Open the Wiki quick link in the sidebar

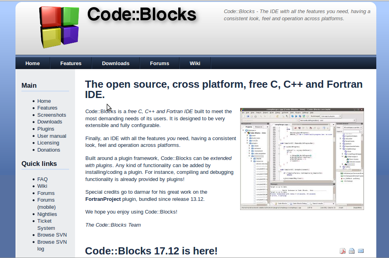(42, 186)
